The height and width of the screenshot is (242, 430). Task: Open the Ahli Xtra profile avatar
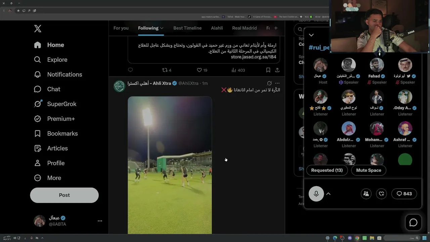point(119,86)
